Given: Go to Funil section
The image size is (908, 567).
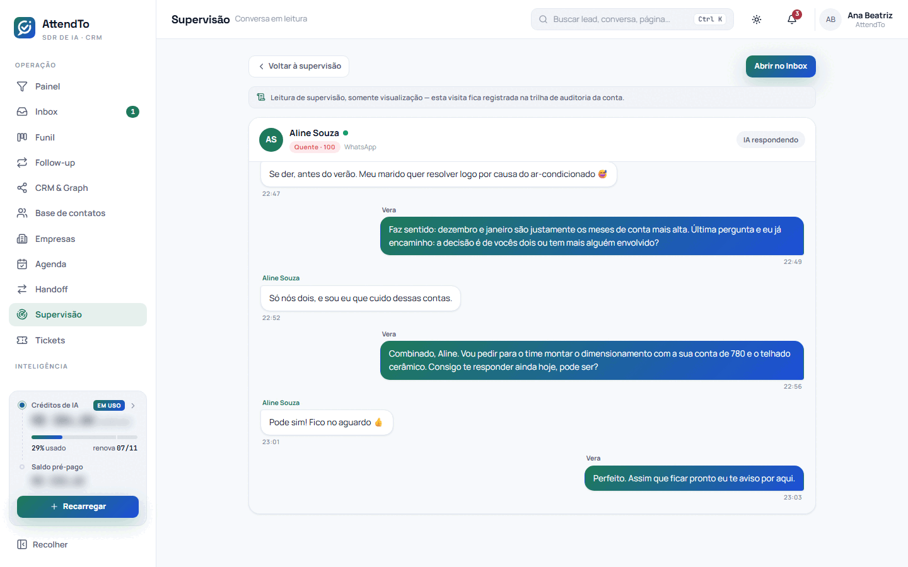Looking at the screenshot, I should [x=78, y=137].
